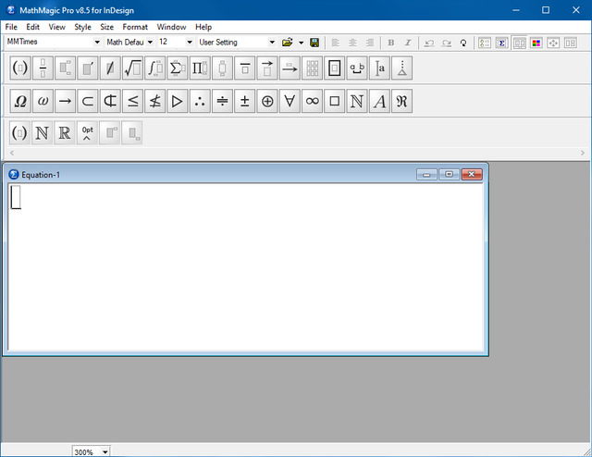Click the capital Omega Greek letters palette
This screenshot has width=592, height=457.
19,101
